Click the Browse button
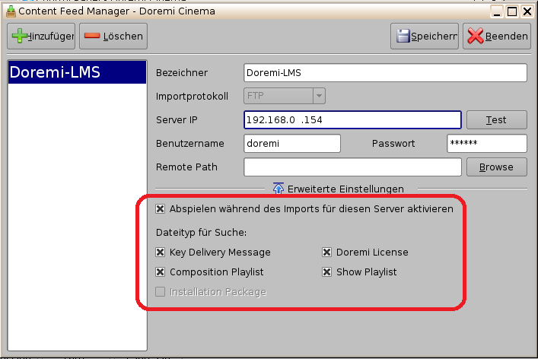 (x=496, y=167)
